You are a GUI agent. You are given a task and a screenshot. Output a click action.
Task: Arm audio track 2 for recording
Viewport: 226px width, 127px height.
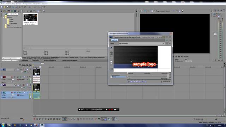pos(12,77)
